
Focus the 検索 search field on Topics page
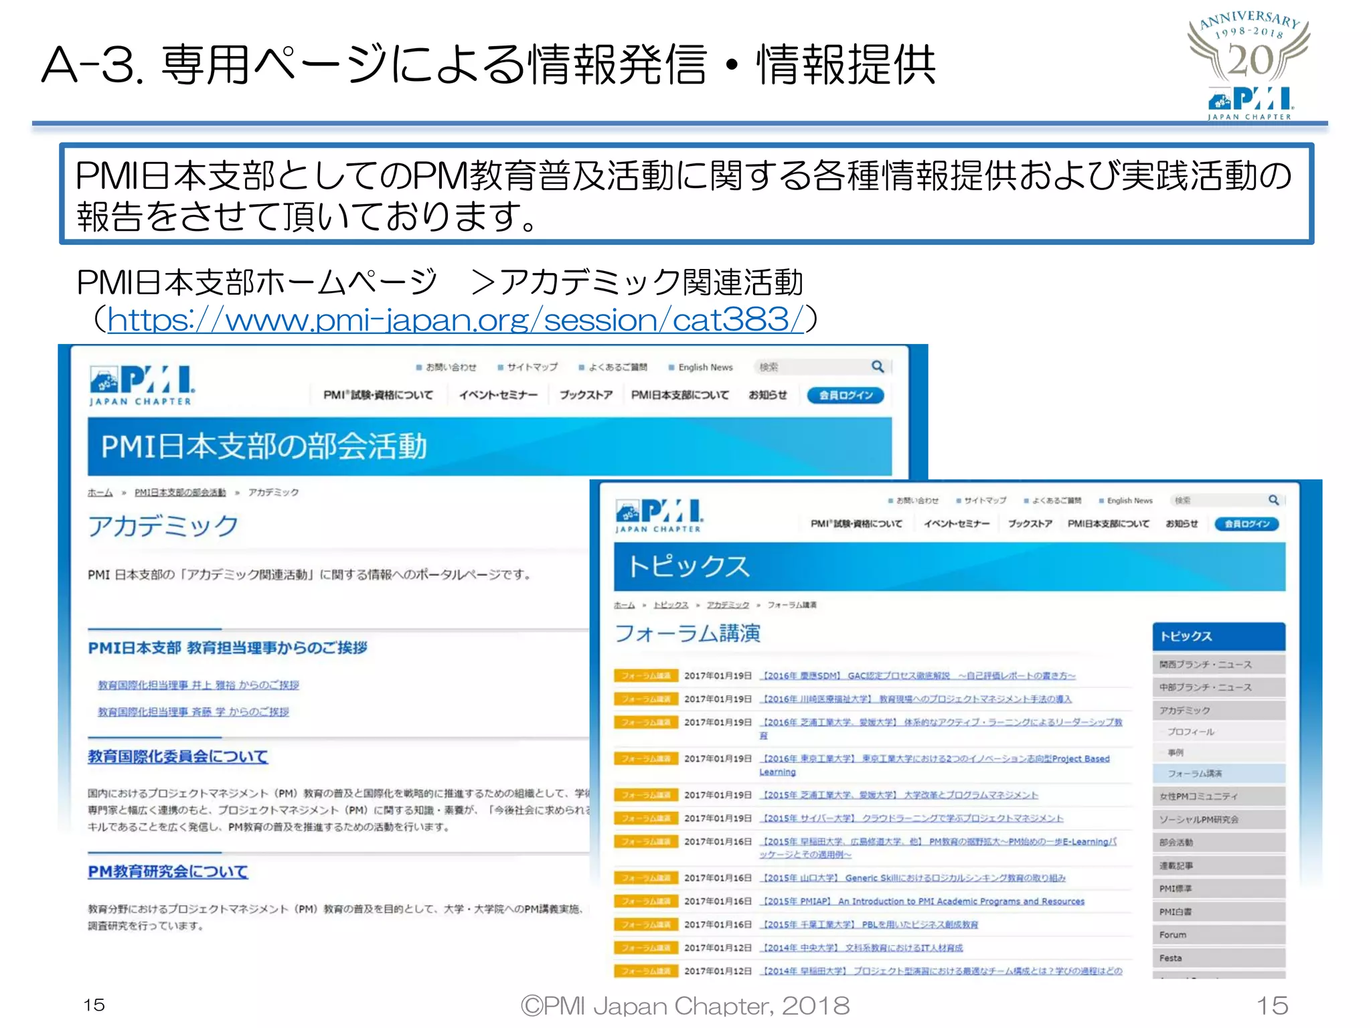coord(1218,500)
